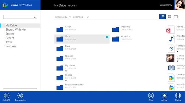Viewport: 185px width, 103px height.
Task: Expand the My Drive breadcrumb chevron
Action: pyautogui.click(x=76, y=6)
